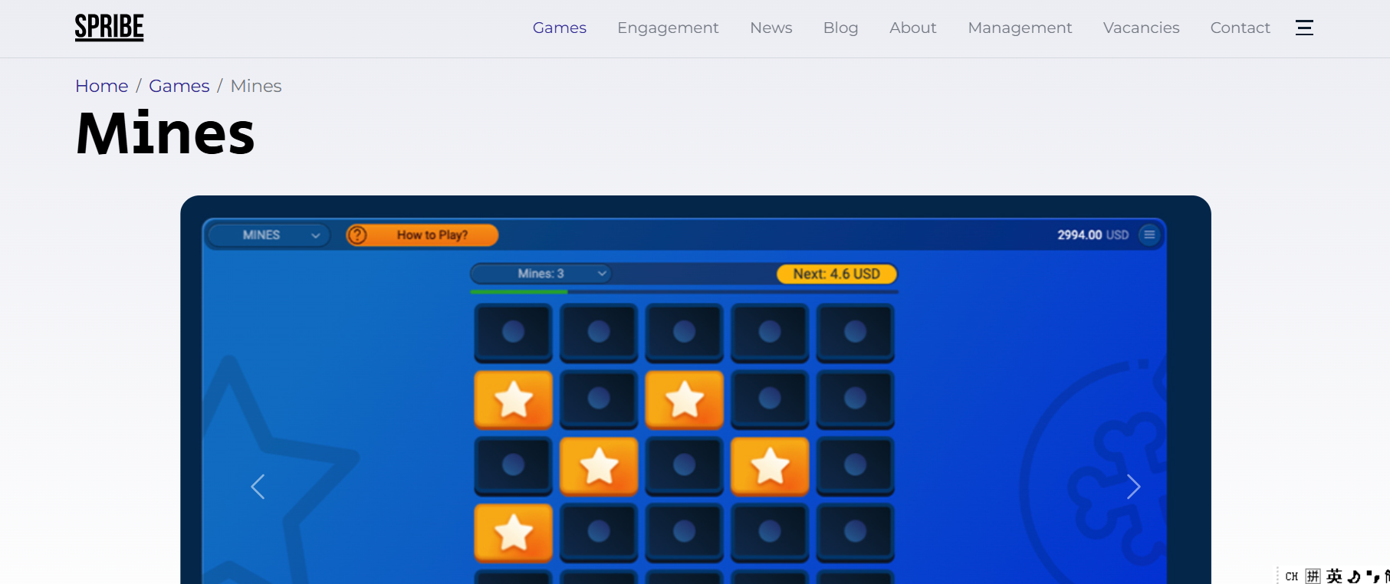Open the Blog navigation item
Viewport: 1390px width, 584px height.
click(x=841, y=28)
